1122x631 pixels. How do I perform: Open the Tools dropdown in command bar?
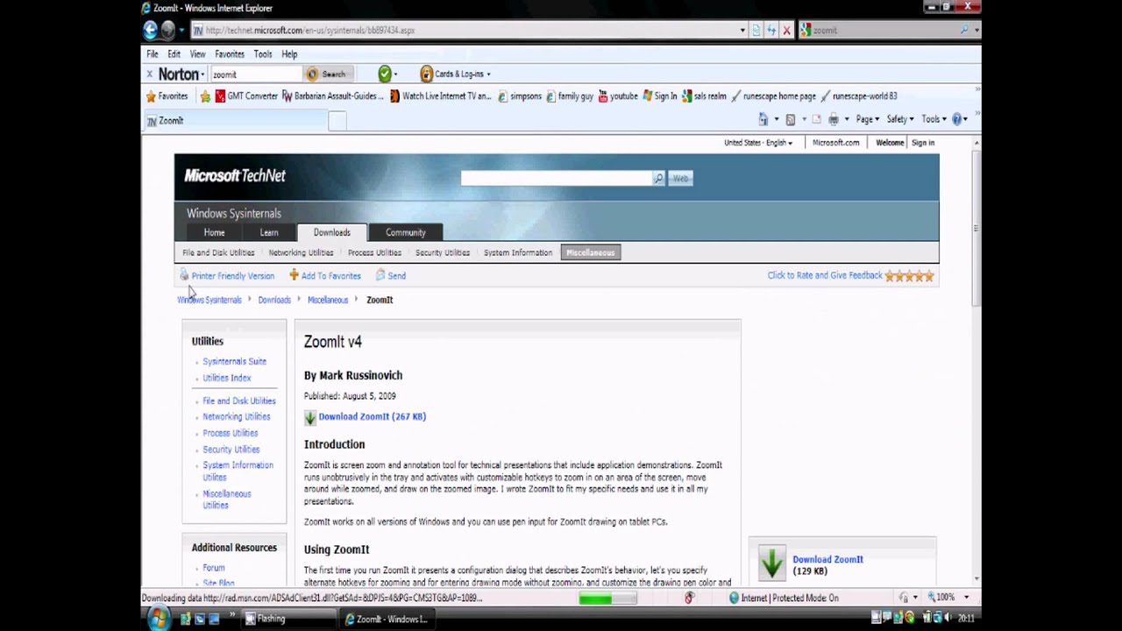(x=933, y=119)
